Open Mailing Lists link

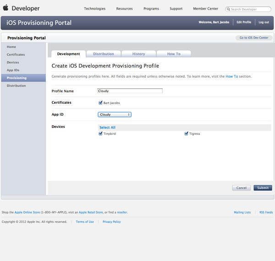coord(242,212)
